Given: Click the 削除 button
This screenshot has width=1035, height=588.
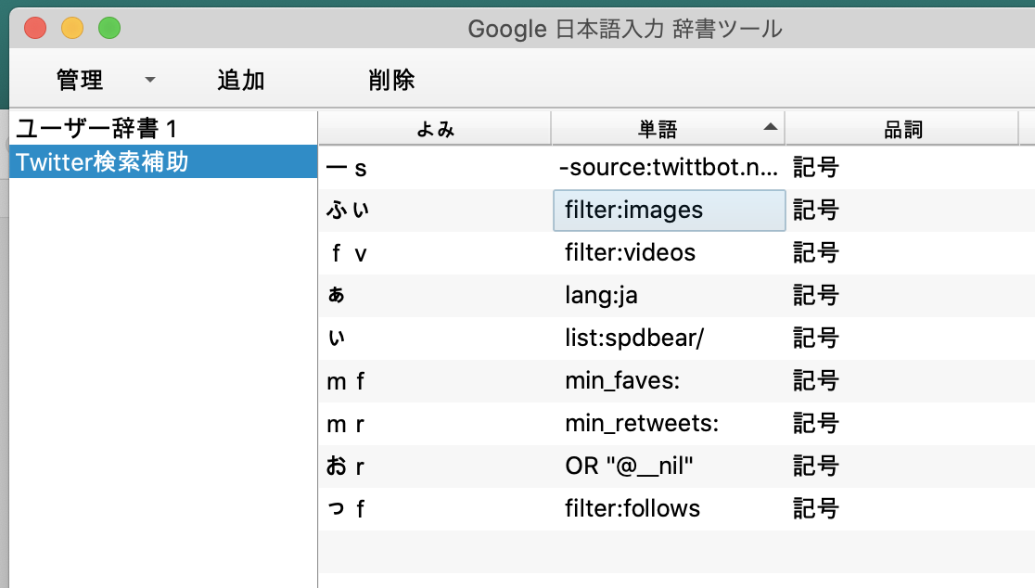Looking at the screenshot, I should click(x=391, y=80).
